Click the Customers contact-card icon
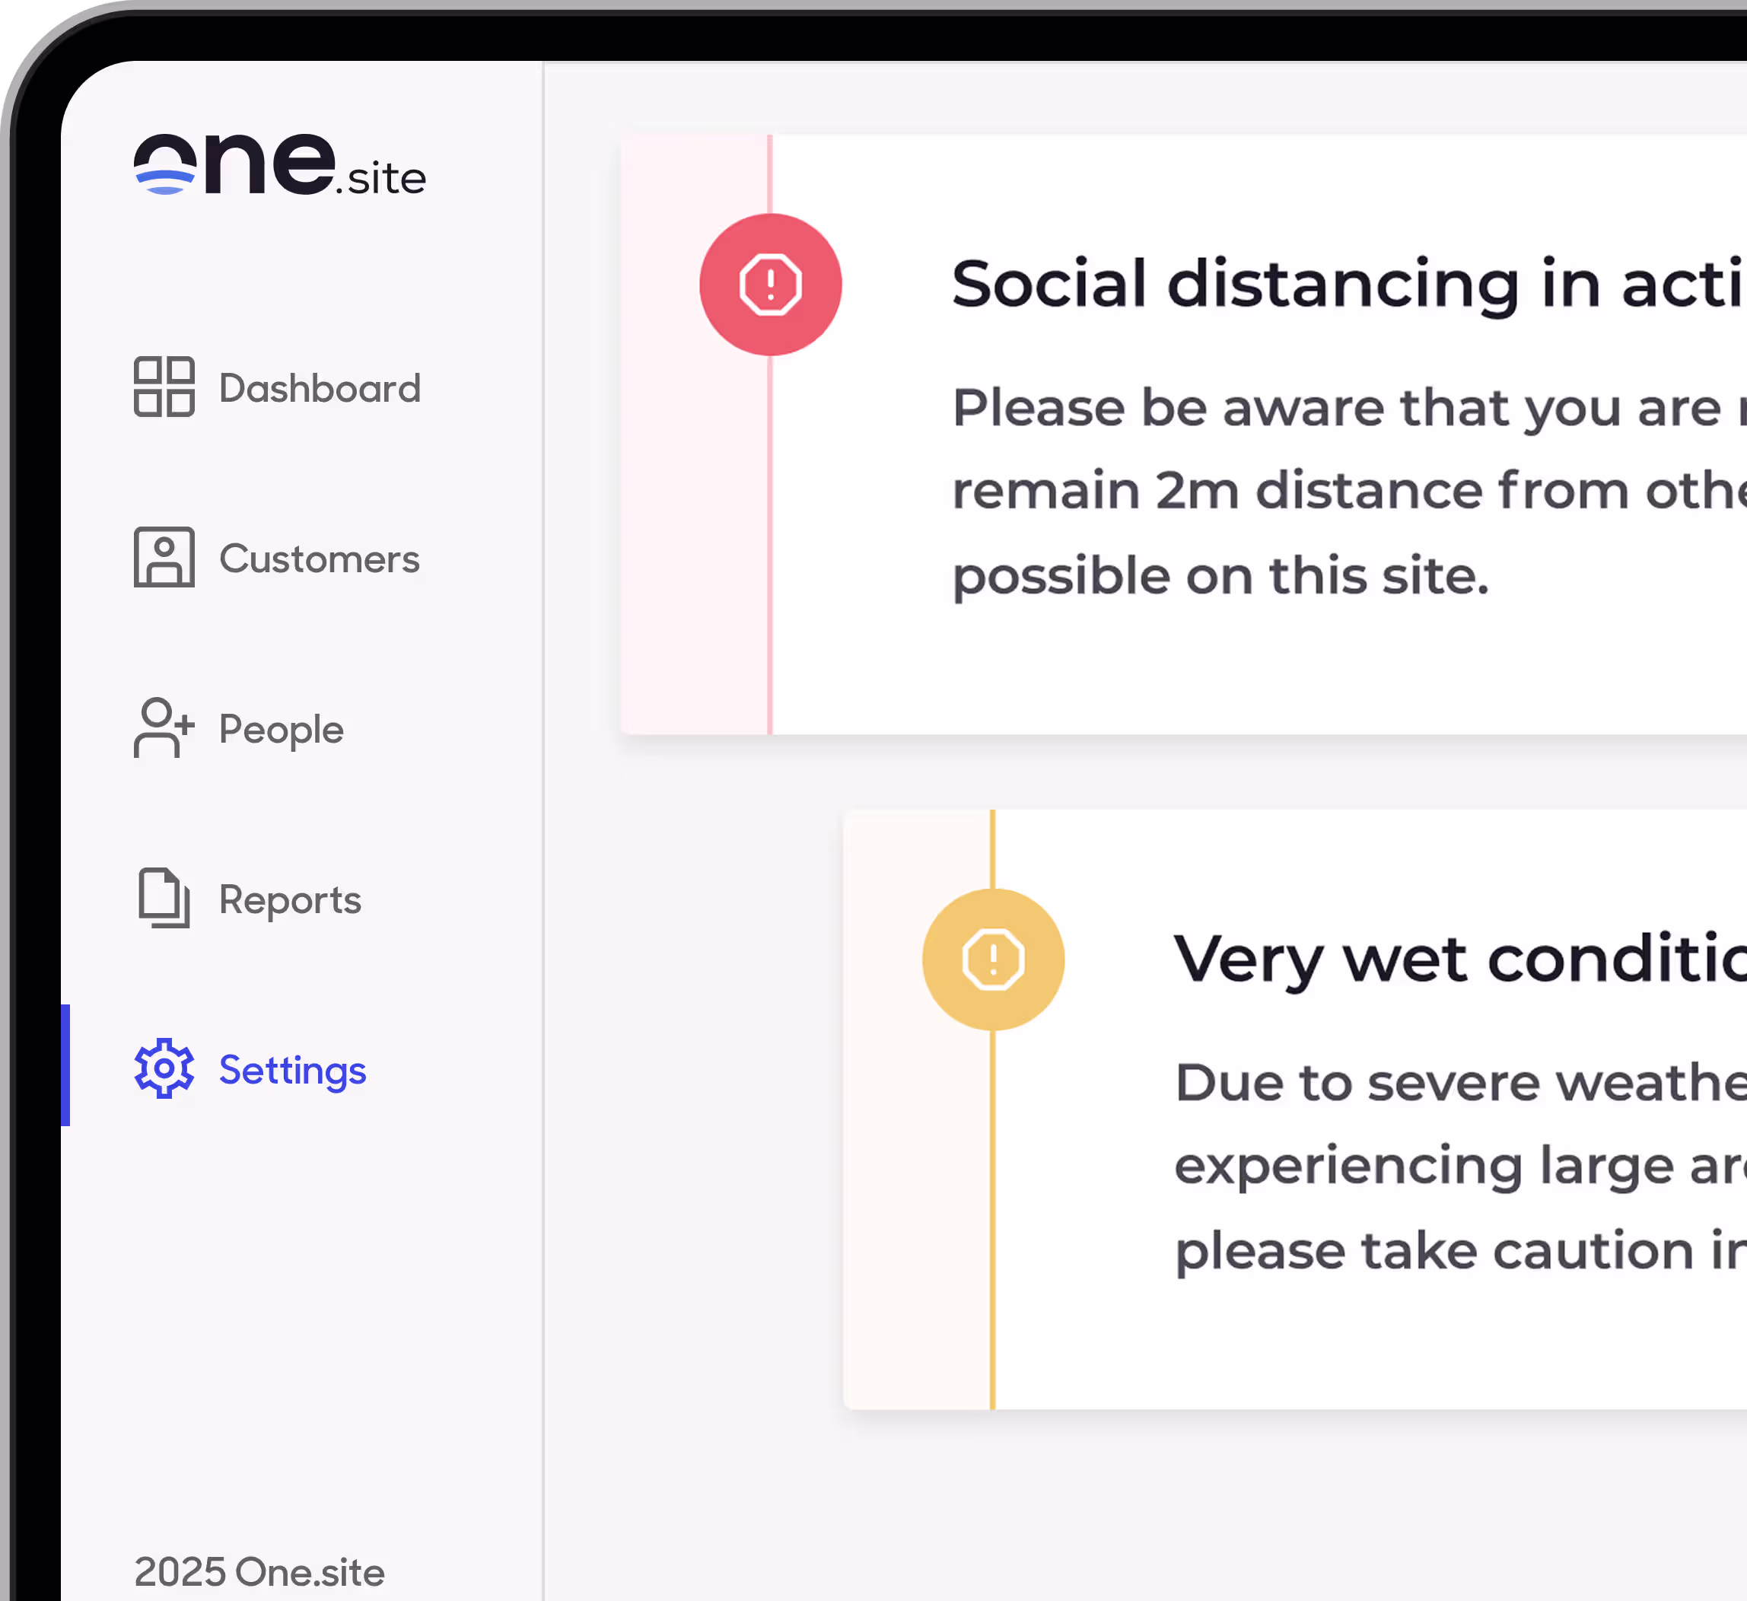 tap(164, 557)
